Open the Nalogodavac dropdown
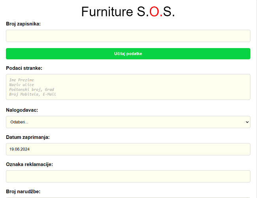Viewport: 257px width, 198px height. coord(128,122)
